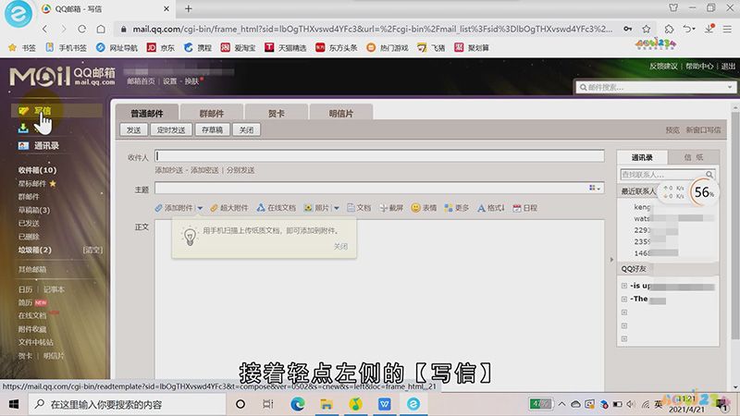Click the browser downloads icon
Screen dimensions: 740x416
[x=709, y=29]
